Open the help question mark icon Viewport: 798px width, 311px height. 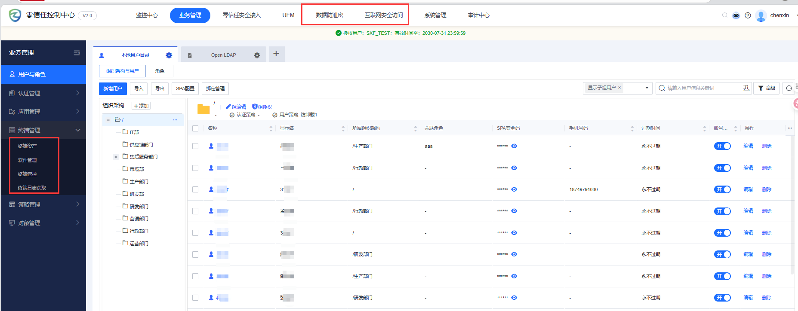point(748,15)
